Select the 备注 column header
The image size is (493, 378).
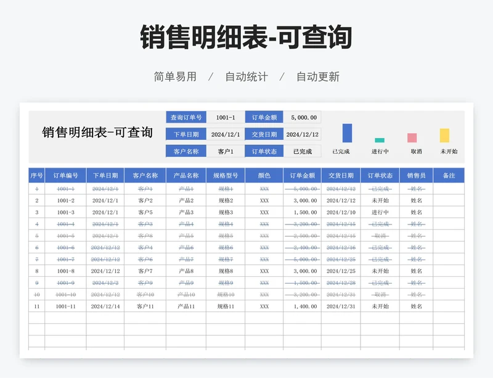click(449, 175)
